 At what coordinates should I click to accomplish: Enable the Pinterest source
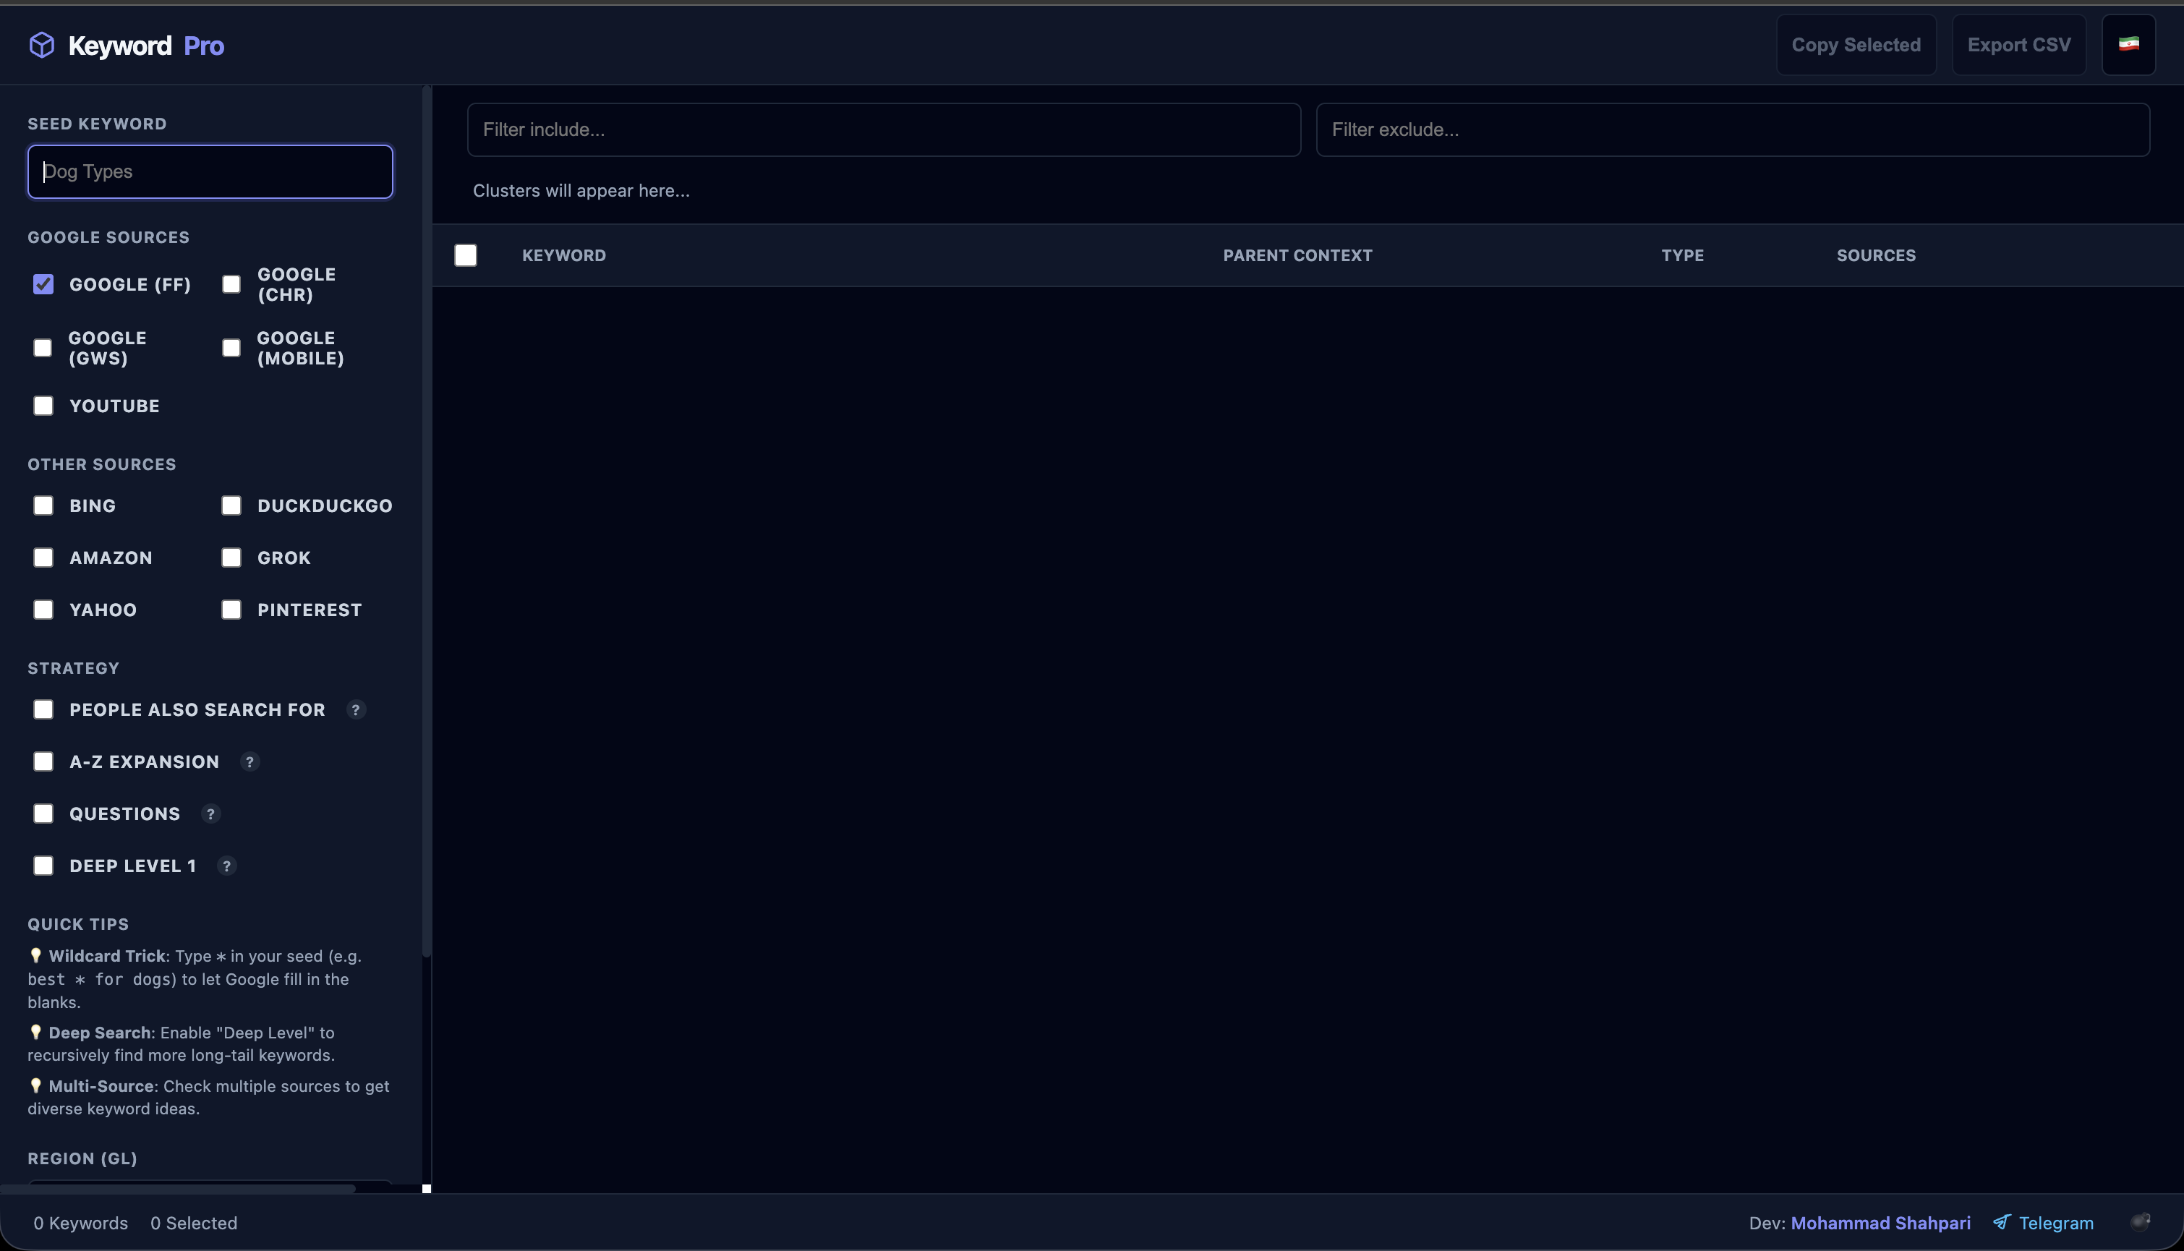coord(231,609)
